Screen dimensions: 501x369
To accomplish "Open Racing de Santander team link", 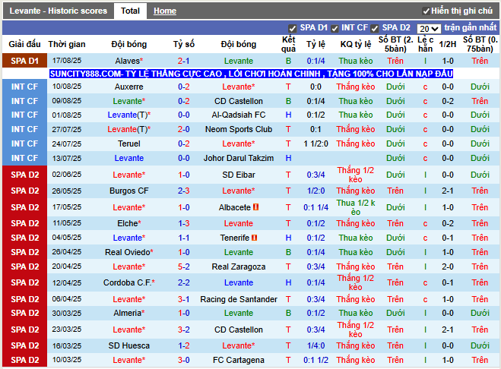I will coord(239,299).
